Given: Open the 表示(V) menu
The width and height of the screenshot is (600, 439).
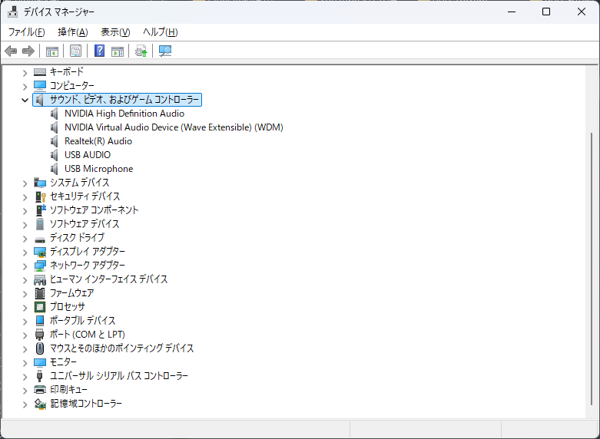Looking at the screenshot, I should [x=115, y=31].
